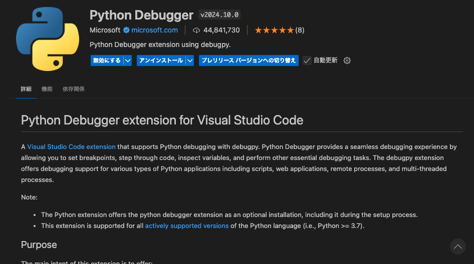The height and width of the screenshot is (264, 474).
Task: Expand the 無効にする dropdown arrow
Action: coord(128,60)
